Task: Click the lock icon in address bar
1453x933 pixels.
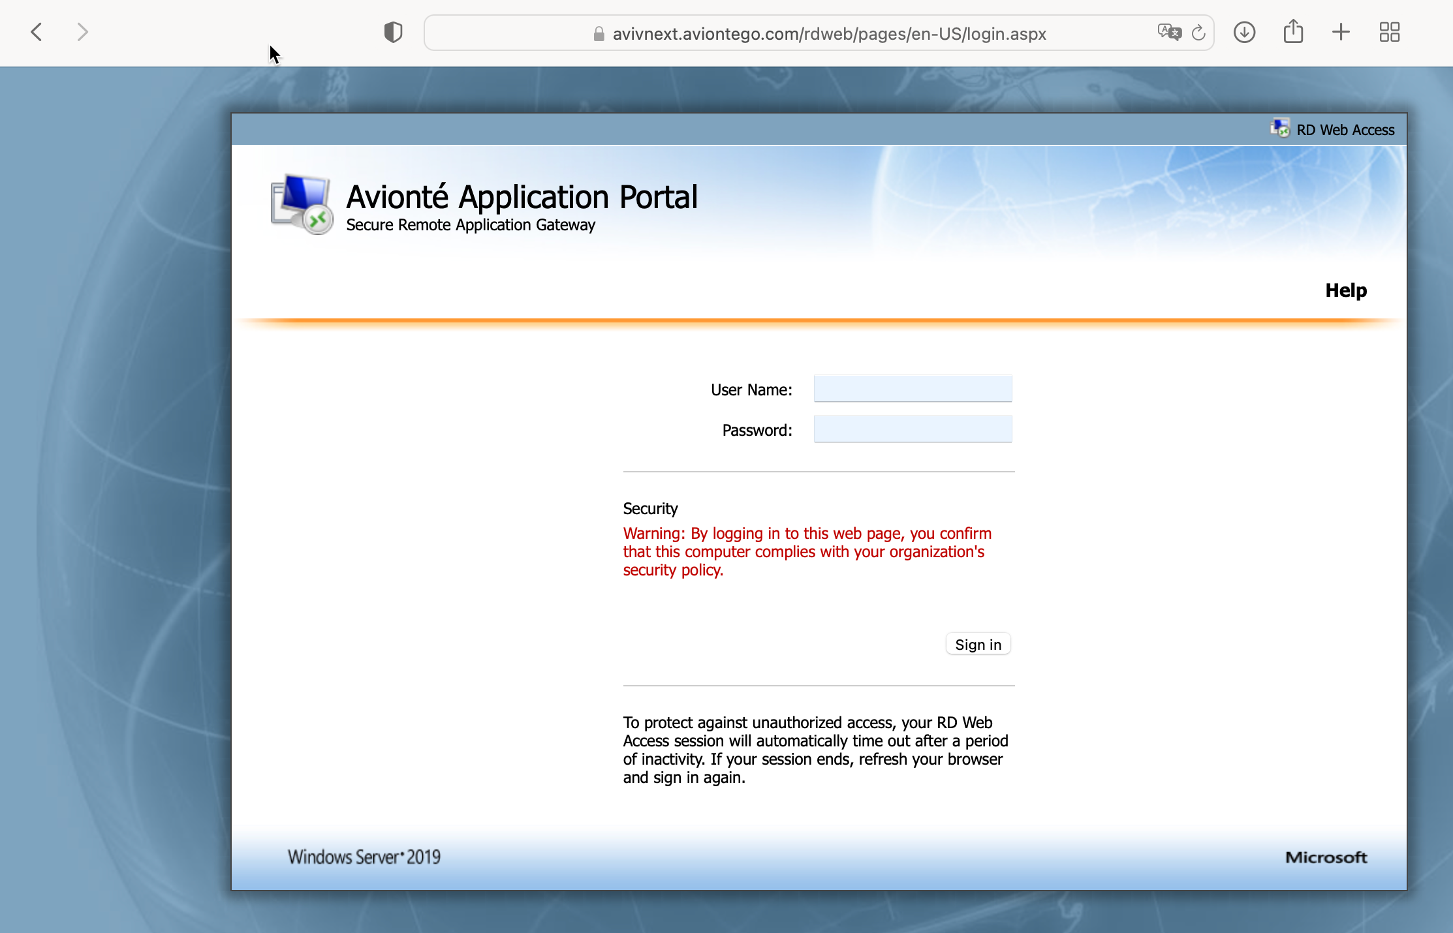Action: [x=599, y=34]
